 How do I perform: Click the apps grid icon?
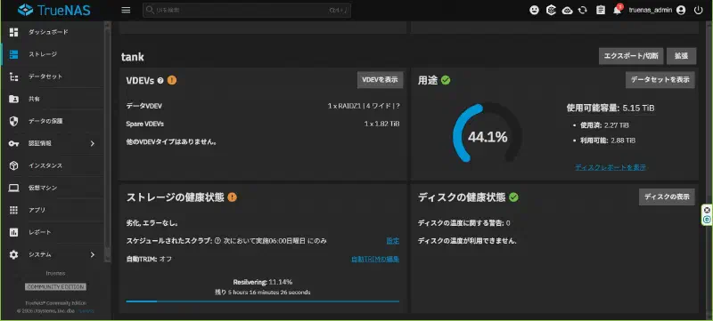click(13, 210)
